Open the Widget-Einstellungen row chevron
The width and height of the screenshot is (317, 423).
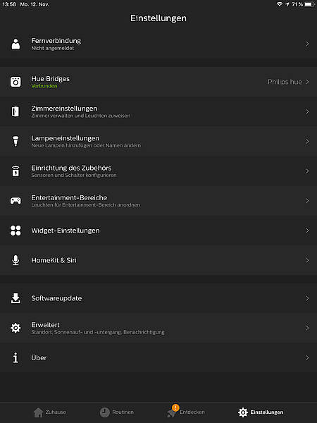[x=307, y=231]
